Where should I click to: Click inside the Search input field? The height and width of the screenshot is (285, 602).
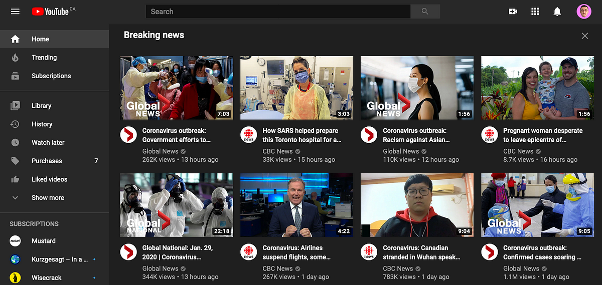point(278,12)
